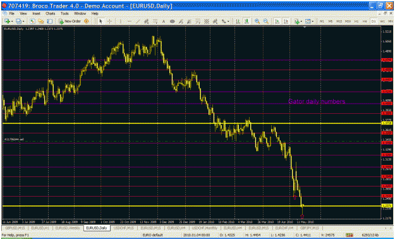Switch to H1 timeframe

(356, 21)
